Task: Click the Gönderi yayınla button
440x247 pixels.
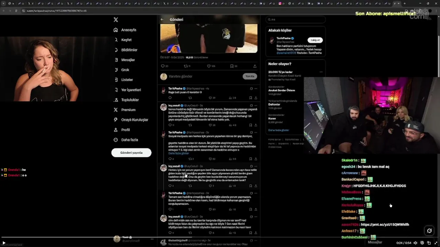Action: click(x=131, y=153)
